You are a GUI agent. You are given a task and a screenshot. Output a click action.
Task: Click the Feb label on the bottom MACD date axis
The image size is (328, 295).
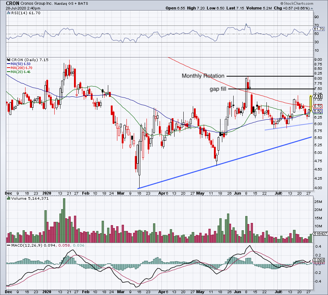click(86, 292)
